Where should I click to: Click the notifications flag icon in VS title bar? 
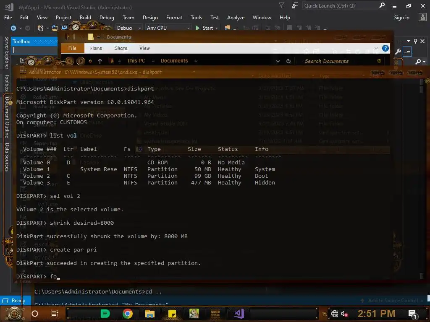(282, 5)
